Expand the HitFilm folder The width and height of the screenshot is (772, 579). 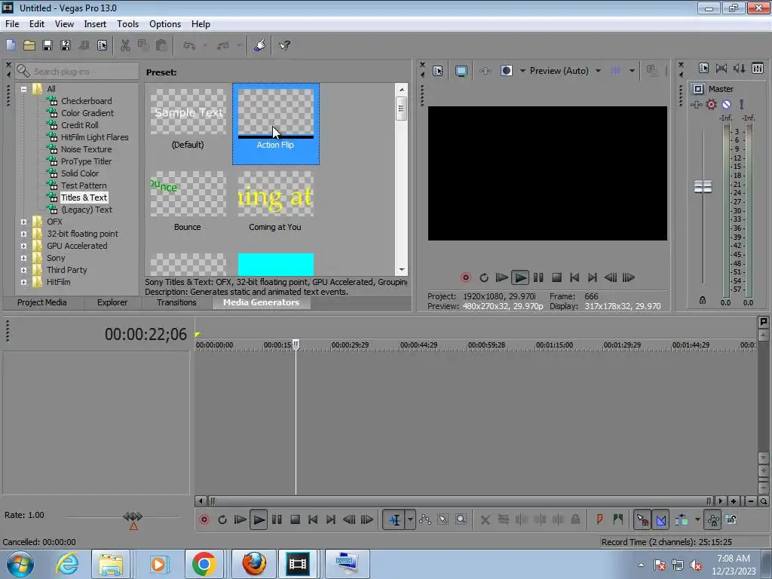23,282
